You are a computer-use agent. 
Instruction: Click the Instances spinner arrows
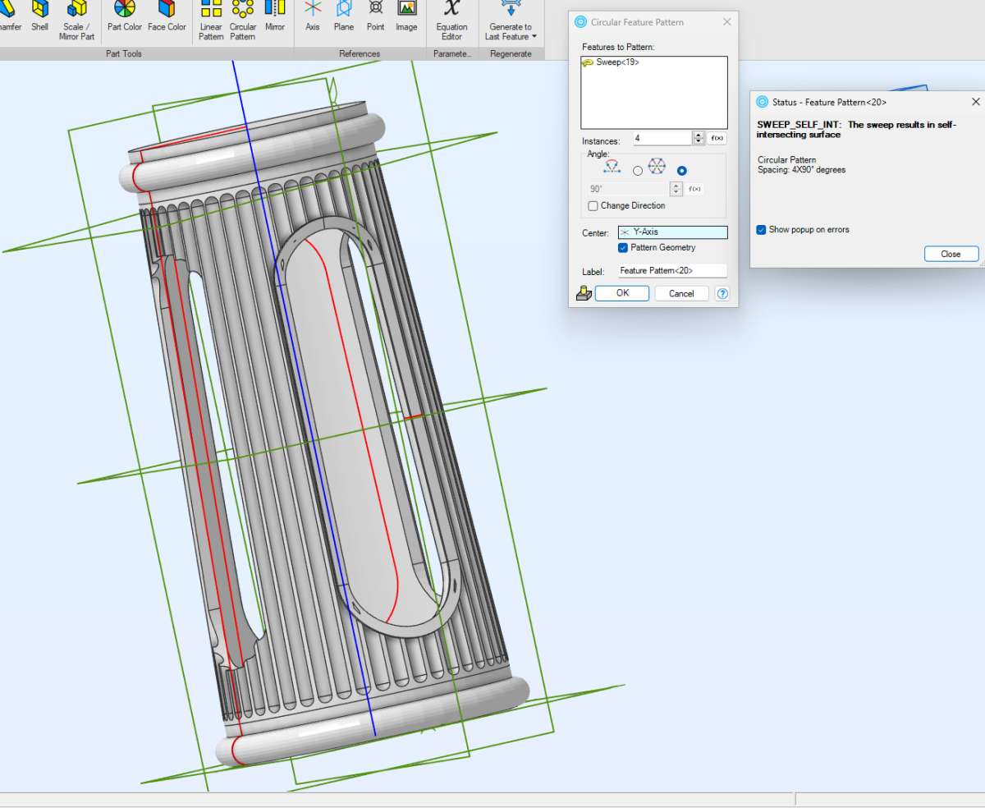pos(699,139)
